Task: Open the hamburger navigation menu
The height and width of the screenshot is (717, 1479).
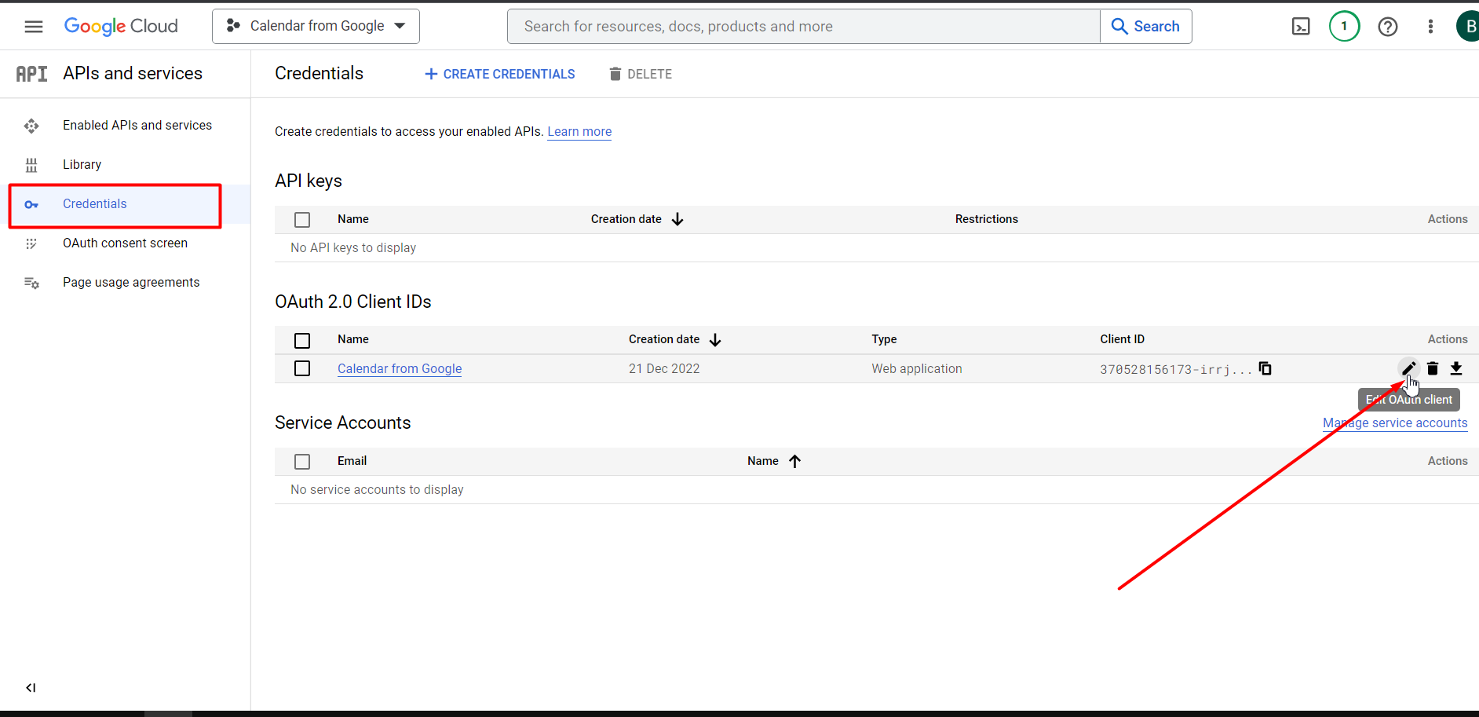Action: pos(34,27)
